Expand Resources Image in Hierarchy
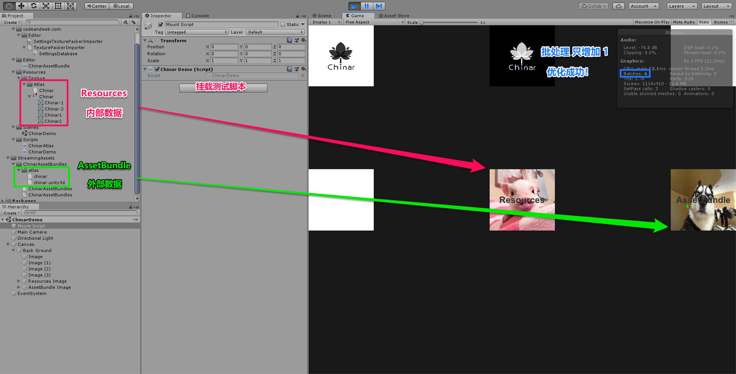Viewport: 736px width, 374px height. tap(19, 281)
